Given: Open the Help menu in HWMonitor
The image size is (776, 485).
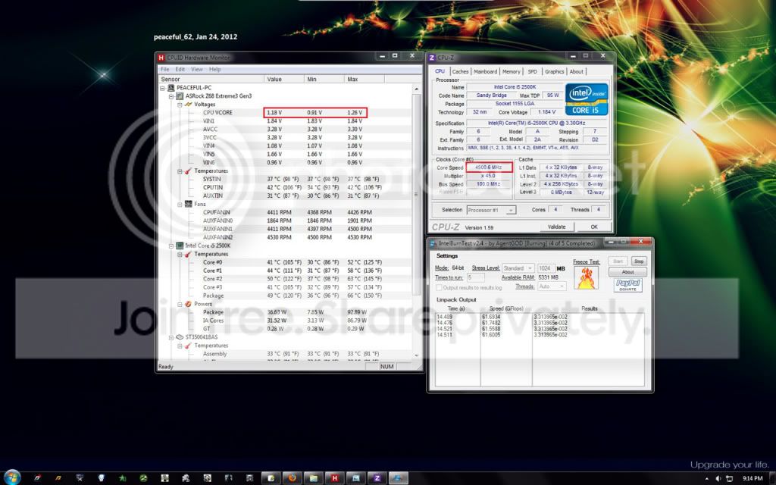Looking at the screenshot, I should point(214,69).
